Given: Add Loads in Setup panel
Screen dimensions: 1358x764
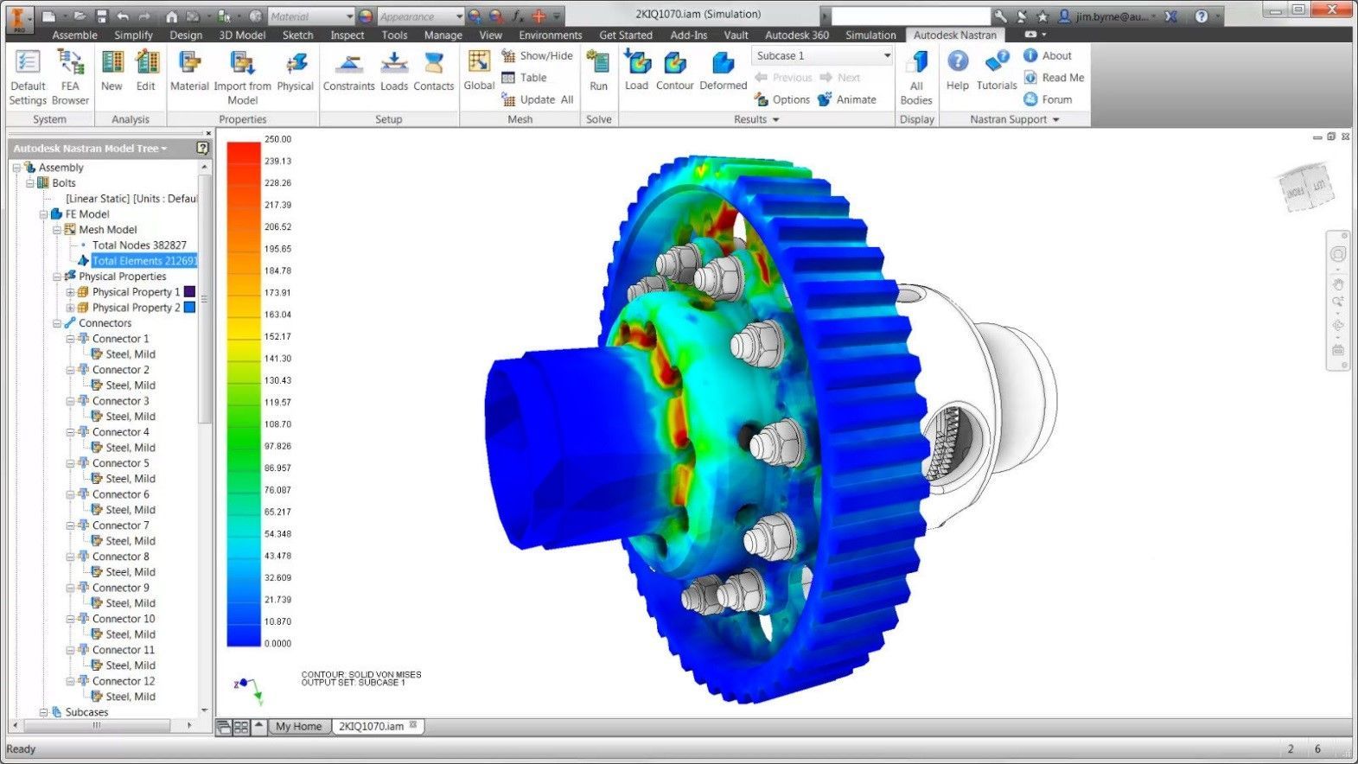Looking at the screenshot, I should (394, 71).
